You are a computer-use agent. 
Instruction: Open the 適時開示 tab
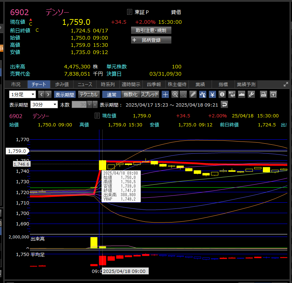click(131, 84)
